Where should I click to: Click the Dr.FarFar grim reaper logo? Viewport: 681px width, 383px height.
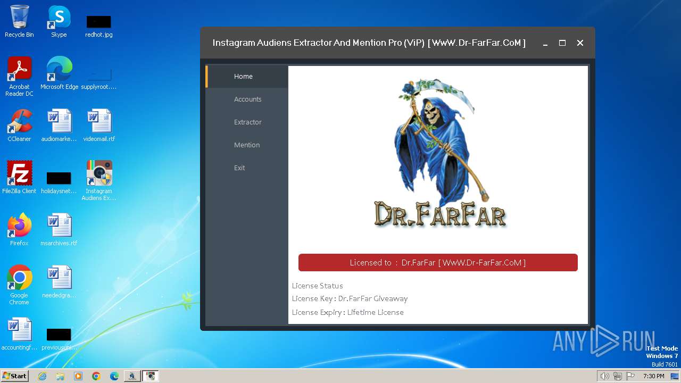coord(439,154)
